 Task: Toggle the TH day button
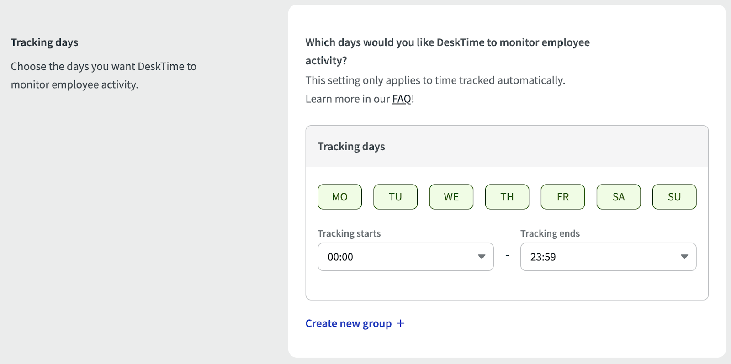coord(507,197)
